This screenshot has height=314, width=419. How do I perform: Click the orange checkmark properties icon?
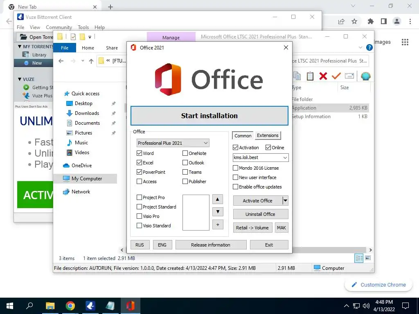click(x=336, y=76)
